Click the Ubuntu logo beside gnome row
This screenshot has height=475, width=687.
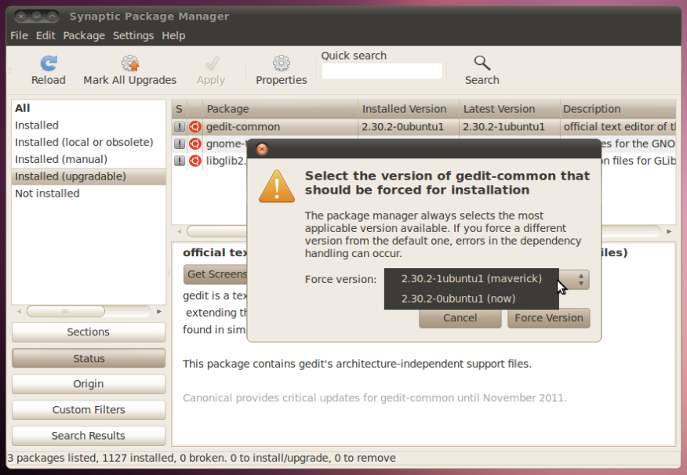tap(195, 143)
